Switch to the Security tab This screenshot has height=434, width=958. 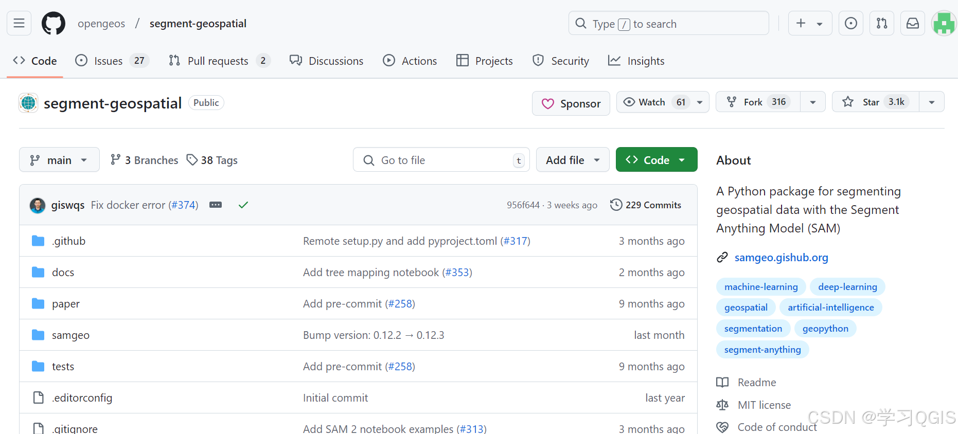pyautogui.click(x=561, y=61)
